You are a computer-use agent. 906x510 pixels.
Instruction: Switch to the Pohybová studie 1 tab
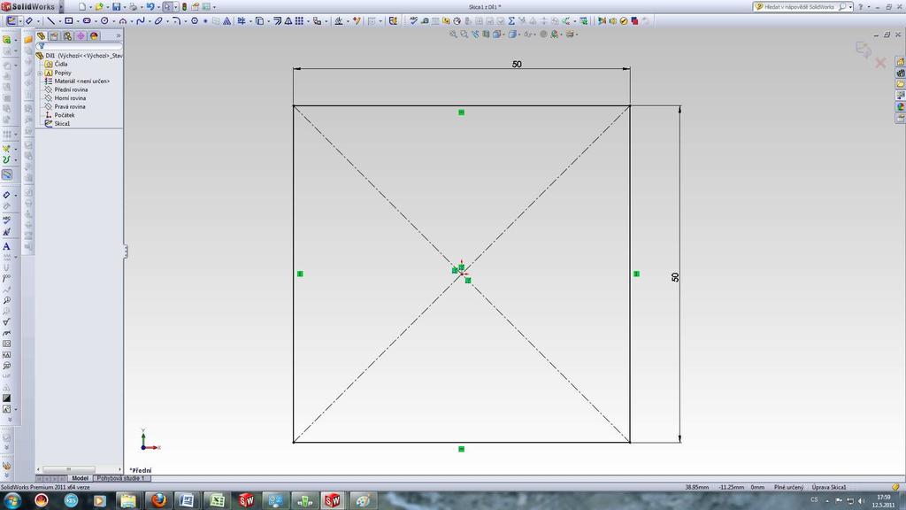click(x=120, y=478)
